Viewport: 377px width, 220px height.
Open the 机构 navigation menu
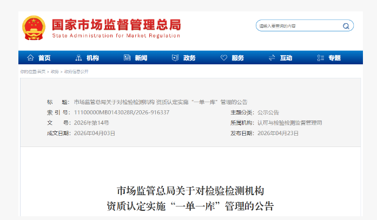(92, 58)
